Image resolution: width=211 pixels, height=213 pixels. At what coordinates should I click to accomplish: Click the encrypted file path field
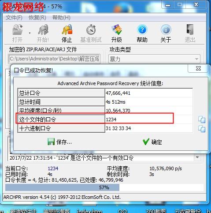(54, 59)
